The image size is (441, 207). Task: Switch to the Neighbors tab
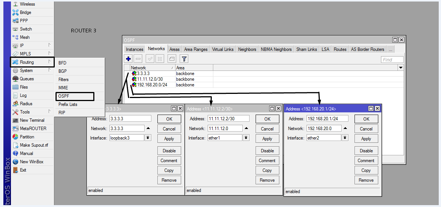tap(247, 49)
